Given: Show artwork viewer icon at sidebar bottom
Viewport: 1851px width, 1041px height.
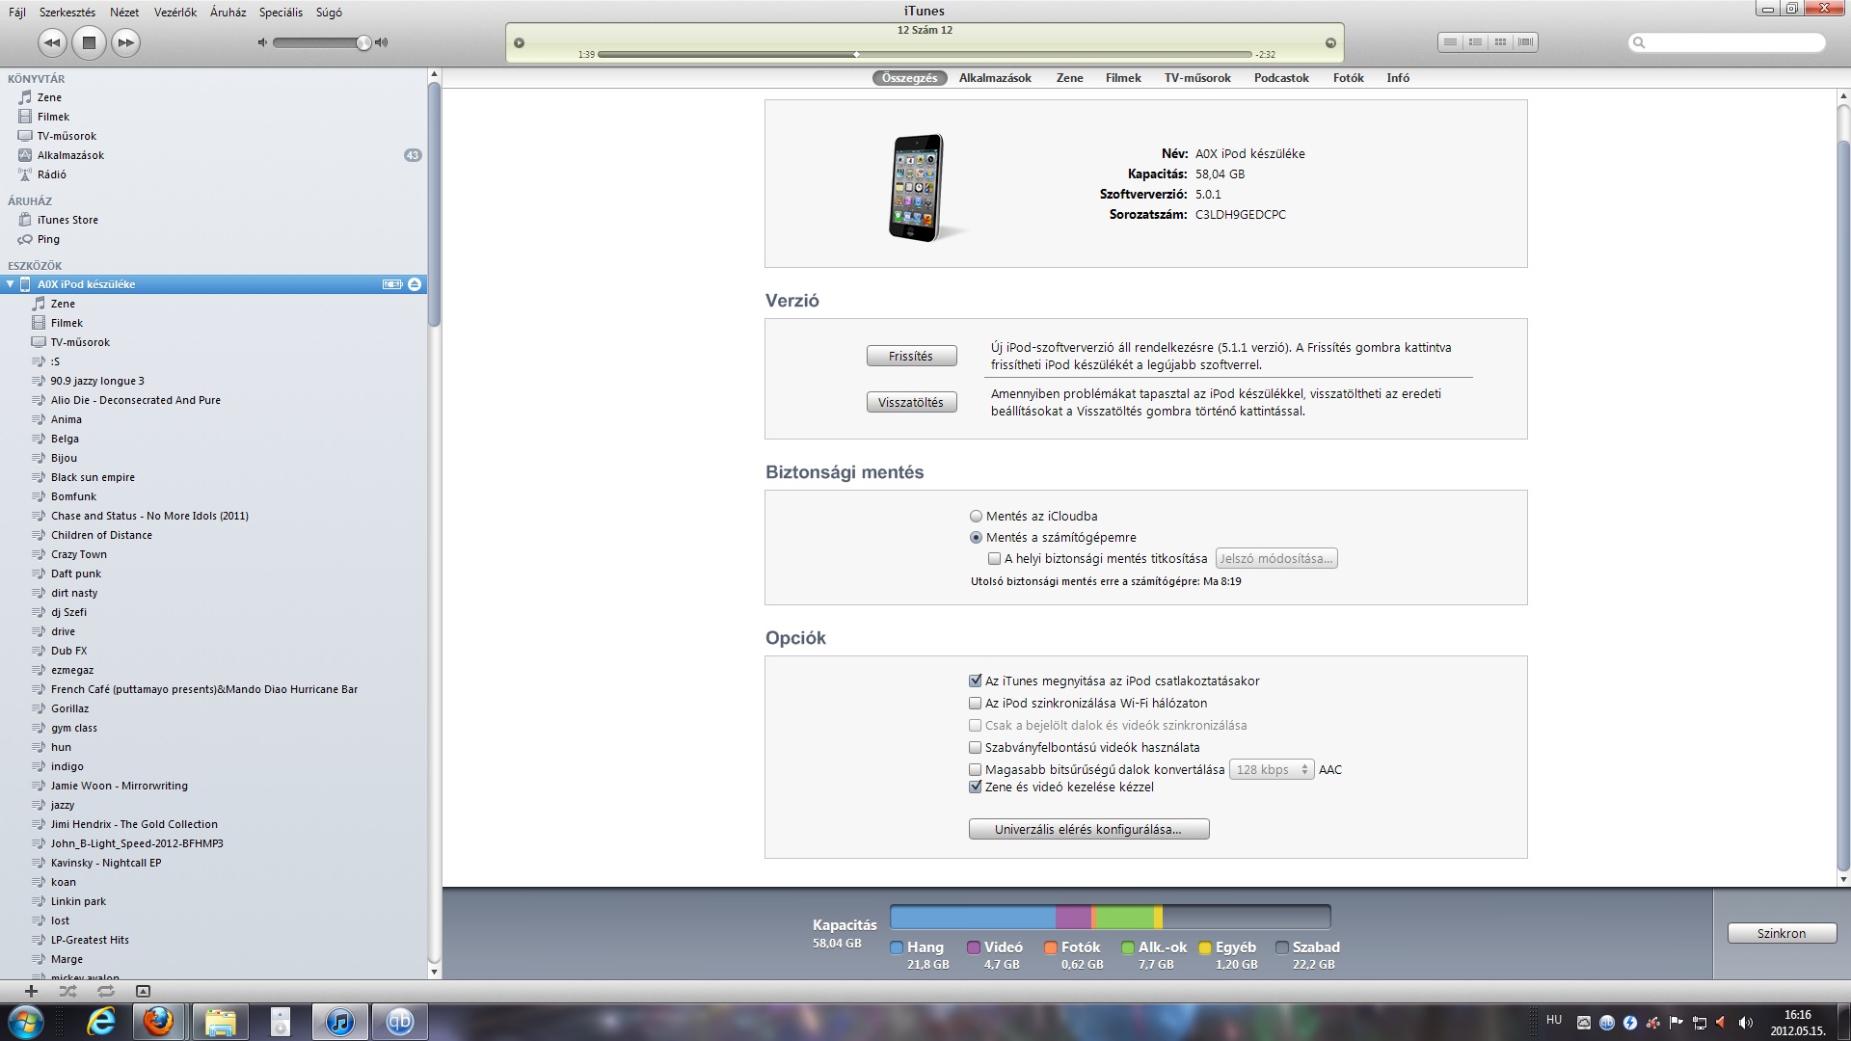Looking at the screenshot, I should (143, 991).
